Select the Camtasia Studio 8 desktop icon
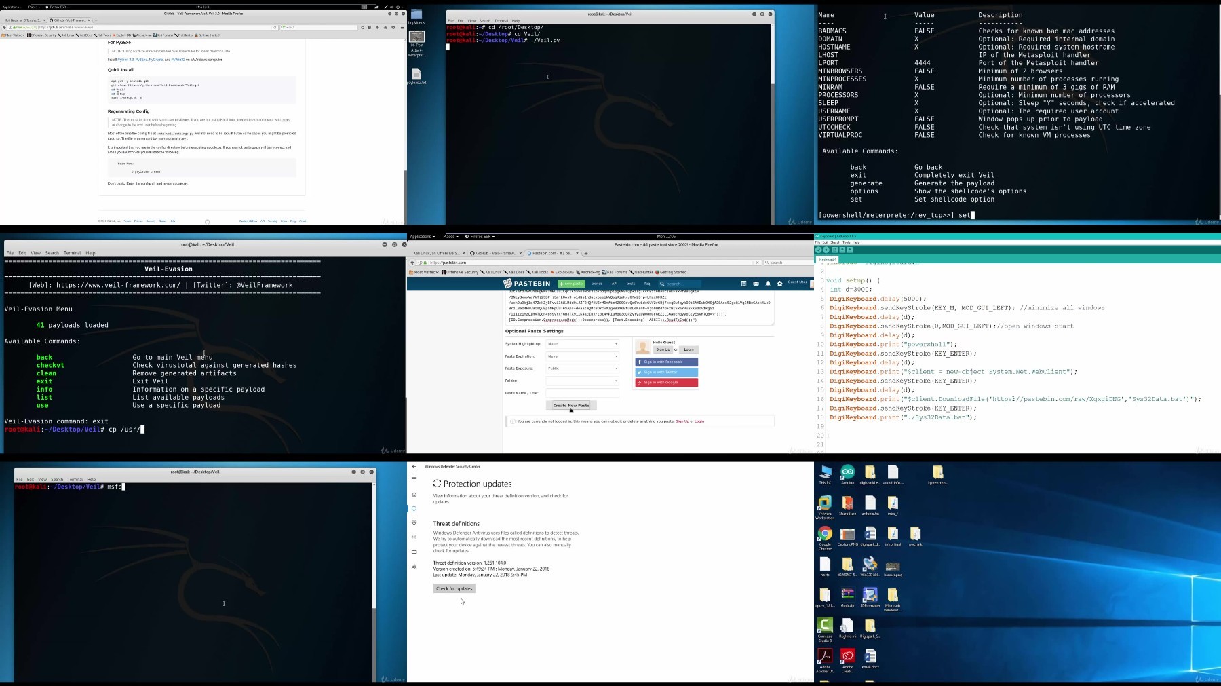The width and height of the screenshot is (1221, 686). point(825,630)
